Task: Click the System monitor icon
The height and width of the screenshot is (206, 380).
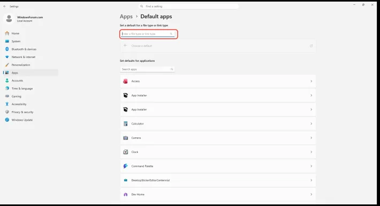Action: pos(7,41)
